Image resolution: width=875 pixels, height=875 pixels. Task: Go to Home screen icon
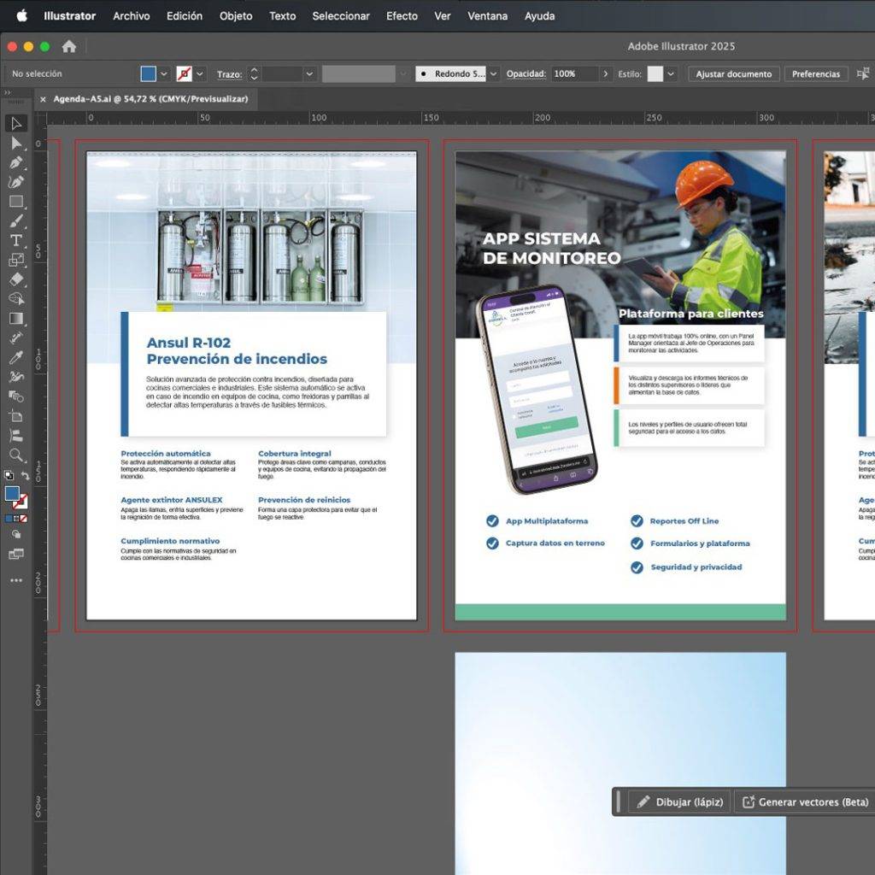pos(68,46)
